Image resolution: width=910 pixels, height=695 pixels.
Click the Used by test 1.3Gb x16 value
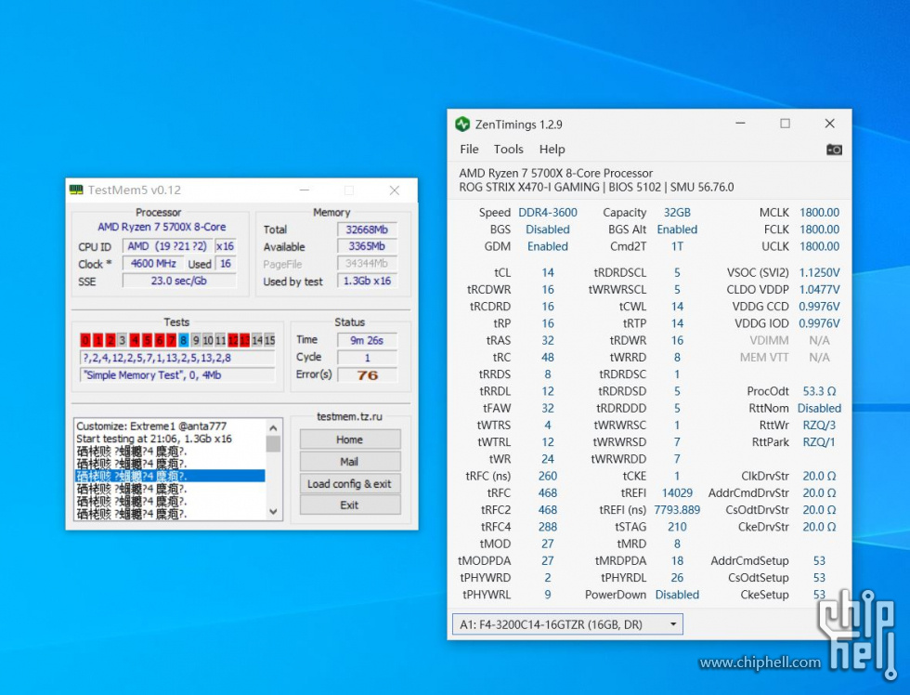coord(368,281)
